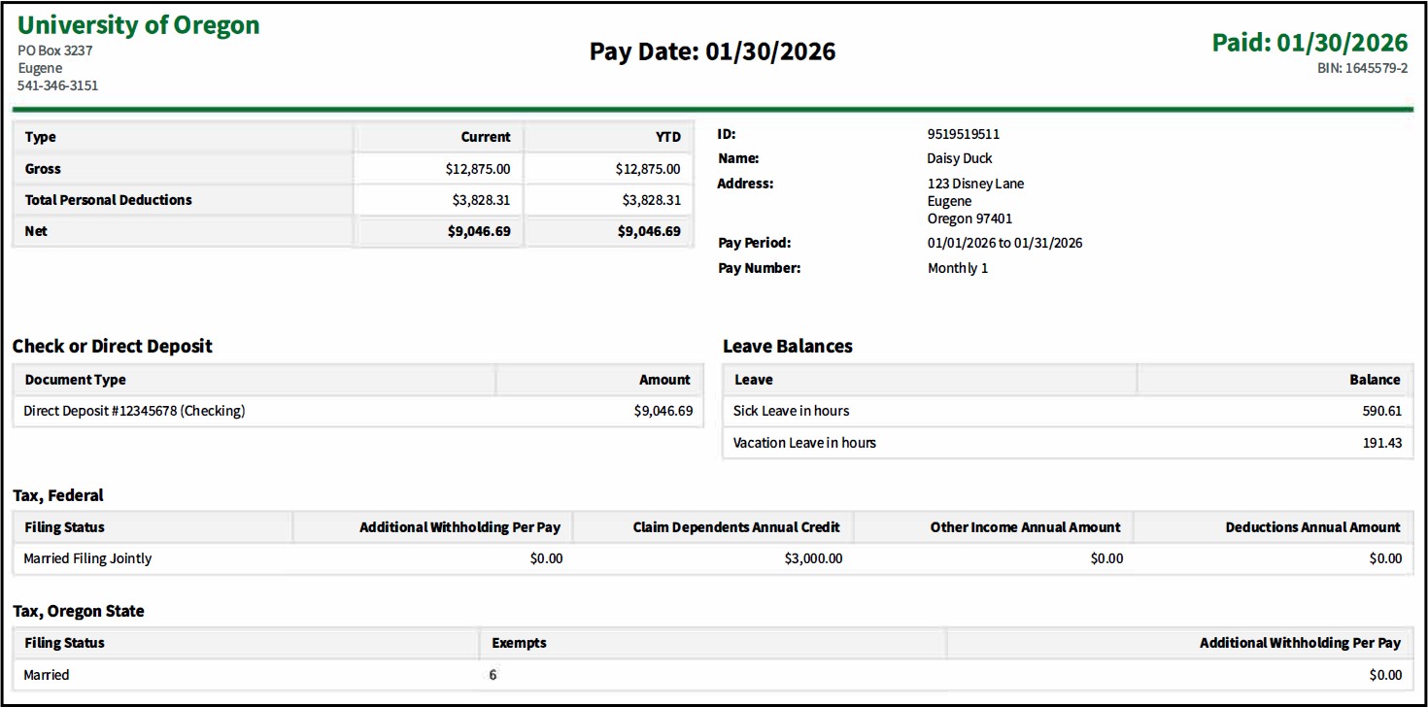The height and width of the screenshot is (707, 1428).
Task: Click the "Balance" column header
Action: click(1375, 380)
